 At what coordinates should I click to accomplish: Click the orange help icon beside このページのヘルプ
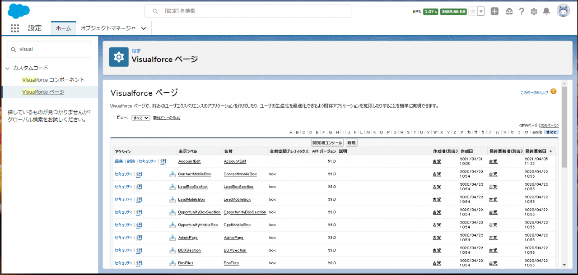[553, 92]
